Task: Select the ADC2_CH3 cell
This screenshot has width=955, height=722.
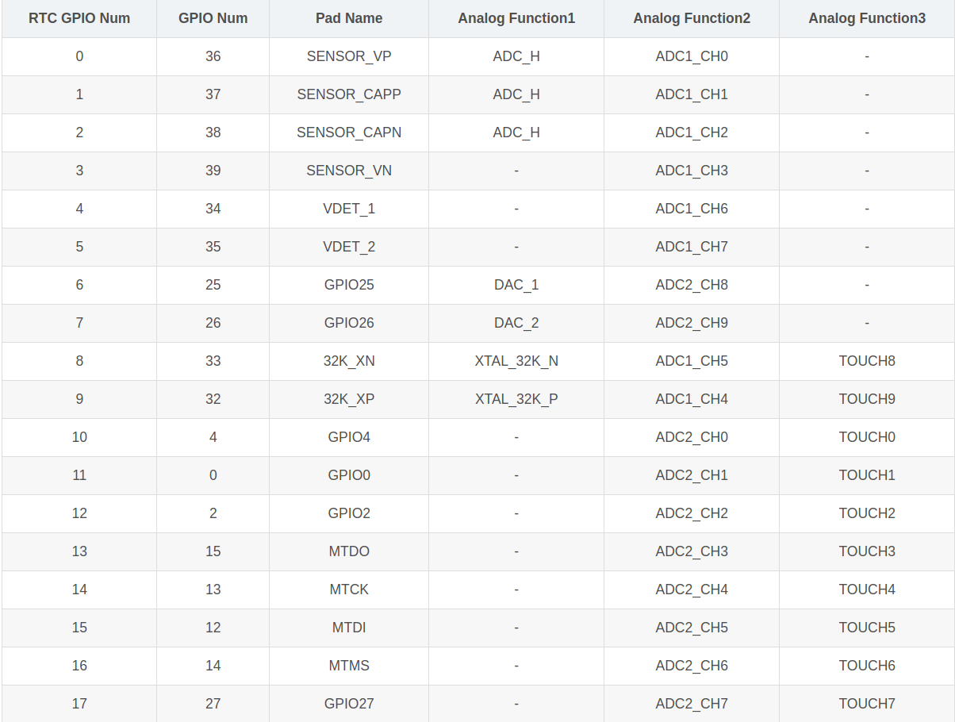Action: [x=692, y=551]
